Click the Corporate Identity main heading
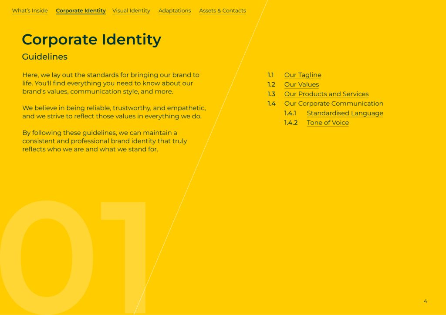 click(x=91, y=40)
